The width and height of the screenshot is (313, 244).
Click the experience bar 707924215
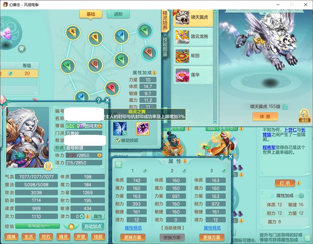click(38, 226)
